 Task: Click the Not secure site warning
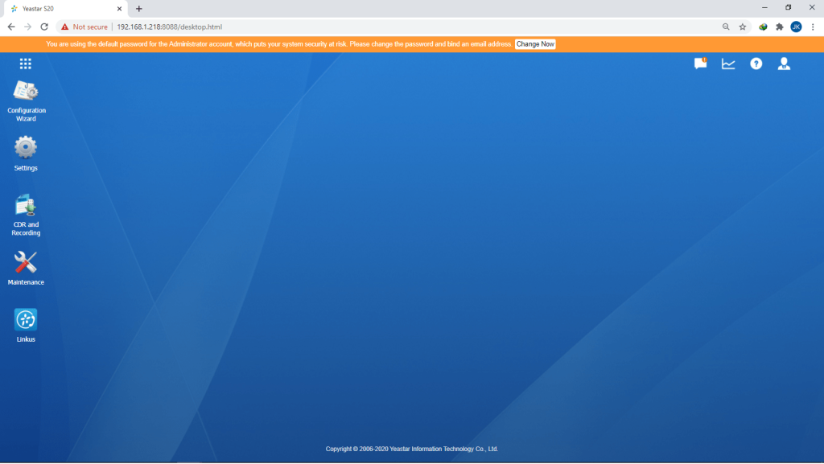pos(84,27)
